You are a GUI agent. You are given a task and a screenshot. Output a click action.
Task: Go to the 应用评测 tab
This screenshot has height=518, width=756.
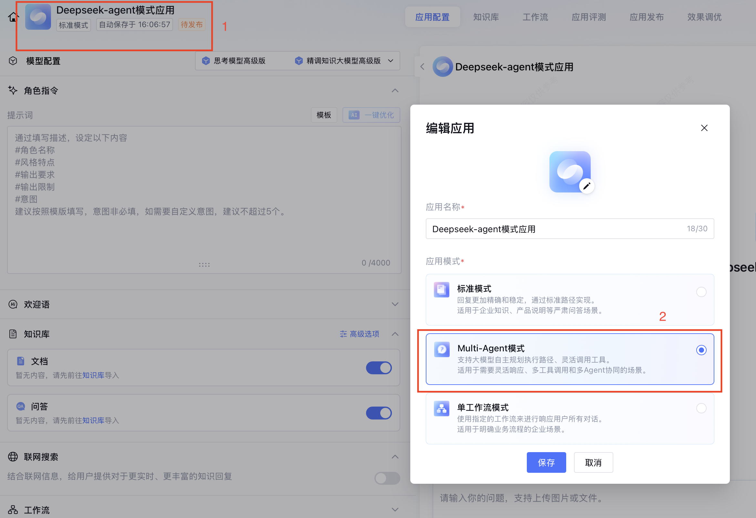[589, 17]
